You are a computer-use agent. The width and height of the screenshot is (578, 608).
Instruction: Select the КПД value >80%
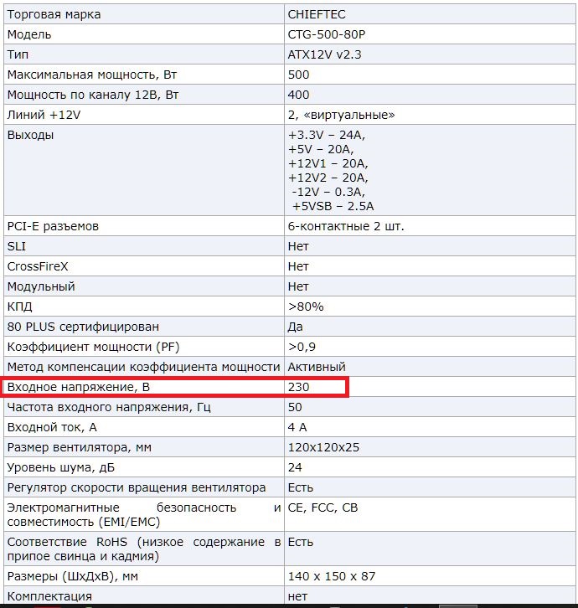305,307
